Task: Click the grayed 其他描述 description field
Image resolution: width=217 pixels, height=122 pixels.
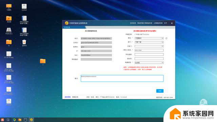Action: click(x=96, y=59)
